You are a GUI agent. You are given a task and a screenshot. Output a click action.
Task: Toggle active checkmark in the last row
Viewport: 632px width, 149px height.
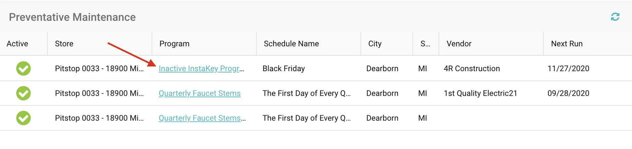tap(24, 118)
